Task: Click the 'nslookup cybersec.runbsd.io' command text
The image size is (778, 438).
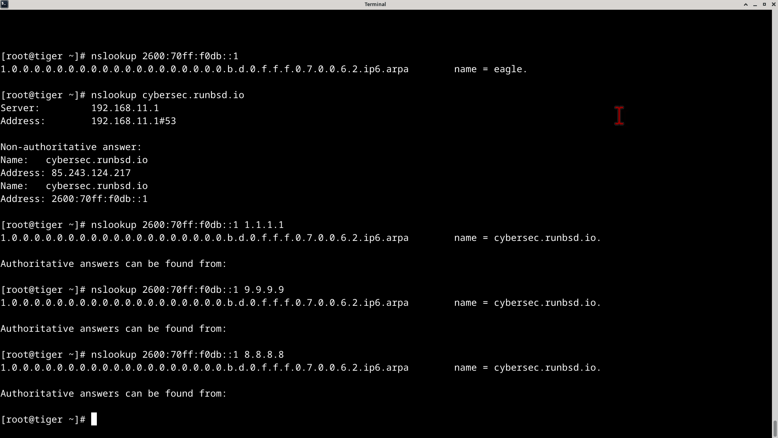Action: pyautogui.click(x=167, y=95)
